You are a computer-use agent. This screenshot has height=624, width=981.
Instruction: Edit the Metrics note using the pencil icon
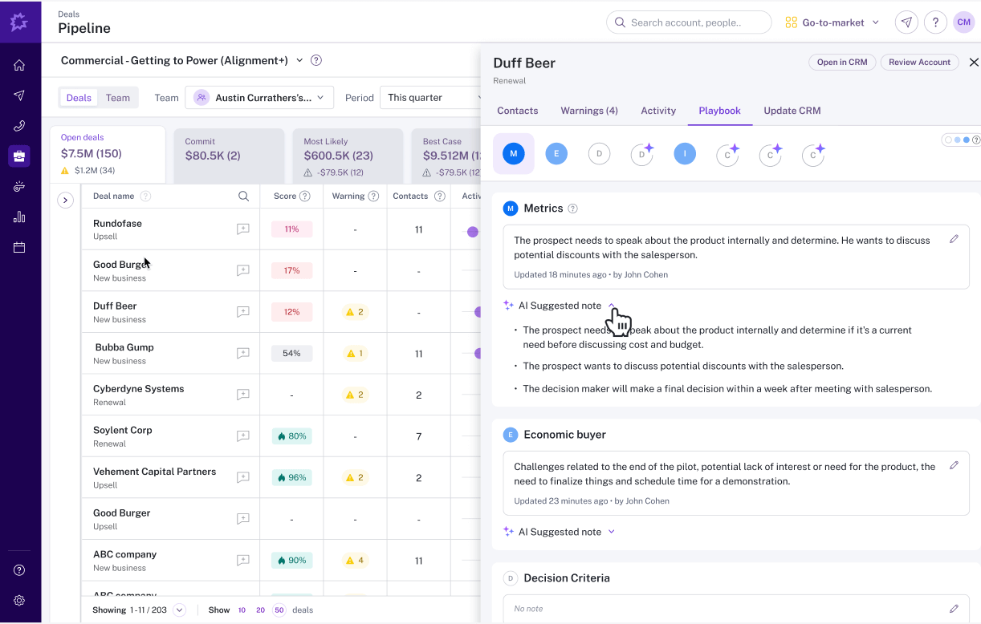click(x=955, y=239)
